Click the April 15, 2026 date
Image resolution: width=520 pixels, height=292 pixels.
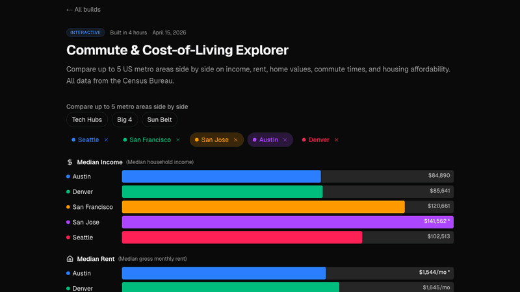(x=169, y=32)
